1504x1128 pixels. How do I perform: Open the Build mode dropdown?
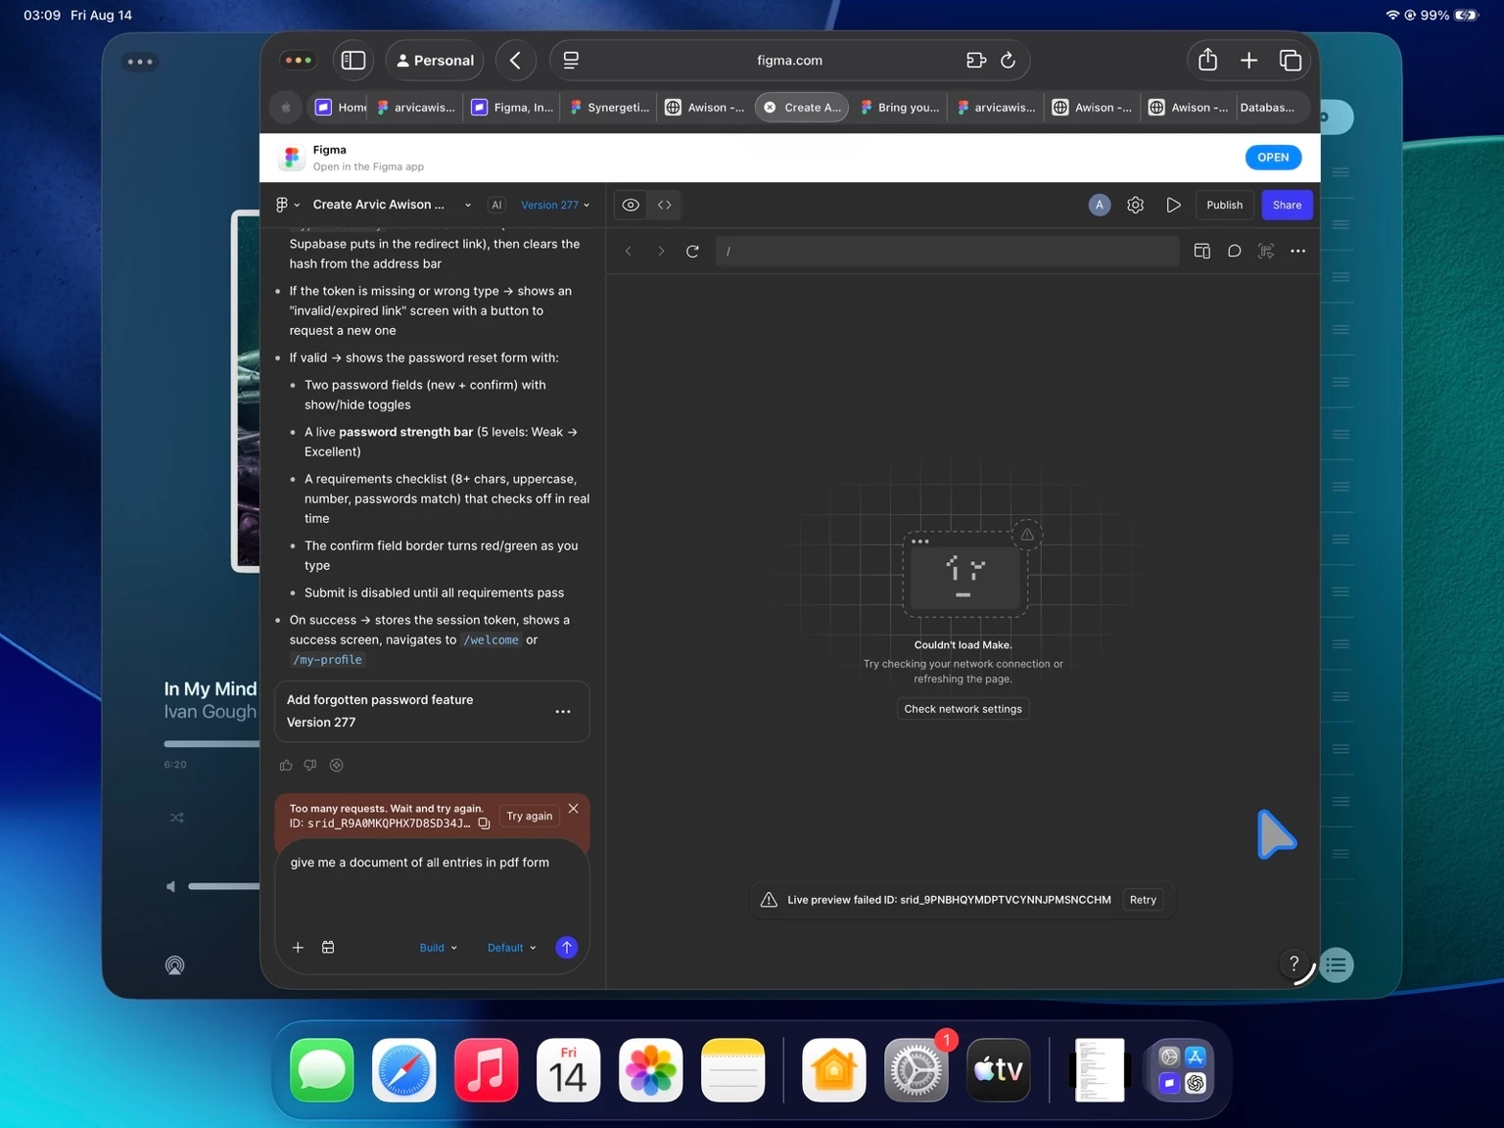(439, 948)
